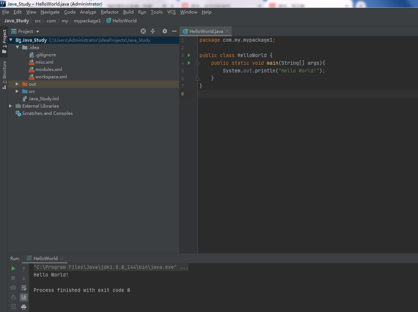Image resolution: width=418 pixels, height=312 pixels.
Task: Expand External Libraries node
Action: tap(11, 106)
